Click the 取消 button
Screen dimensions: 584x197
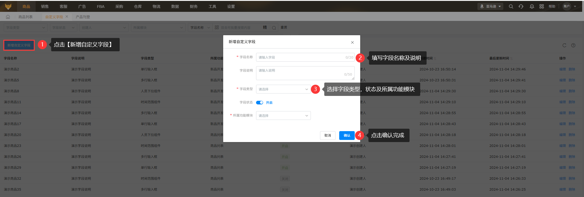328,135
